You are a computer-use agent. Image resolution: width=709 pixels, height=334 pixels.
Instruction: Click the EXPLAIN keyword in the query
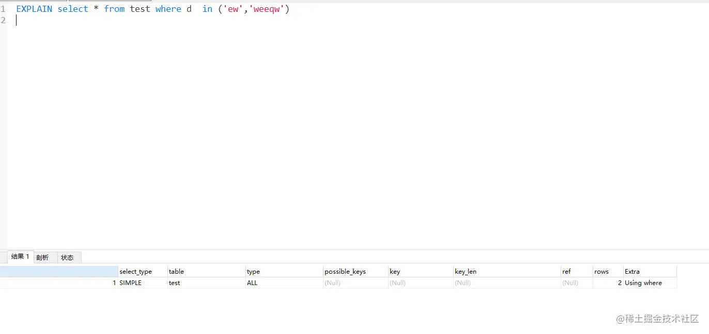pyautogui.click(x=34, y=9)
